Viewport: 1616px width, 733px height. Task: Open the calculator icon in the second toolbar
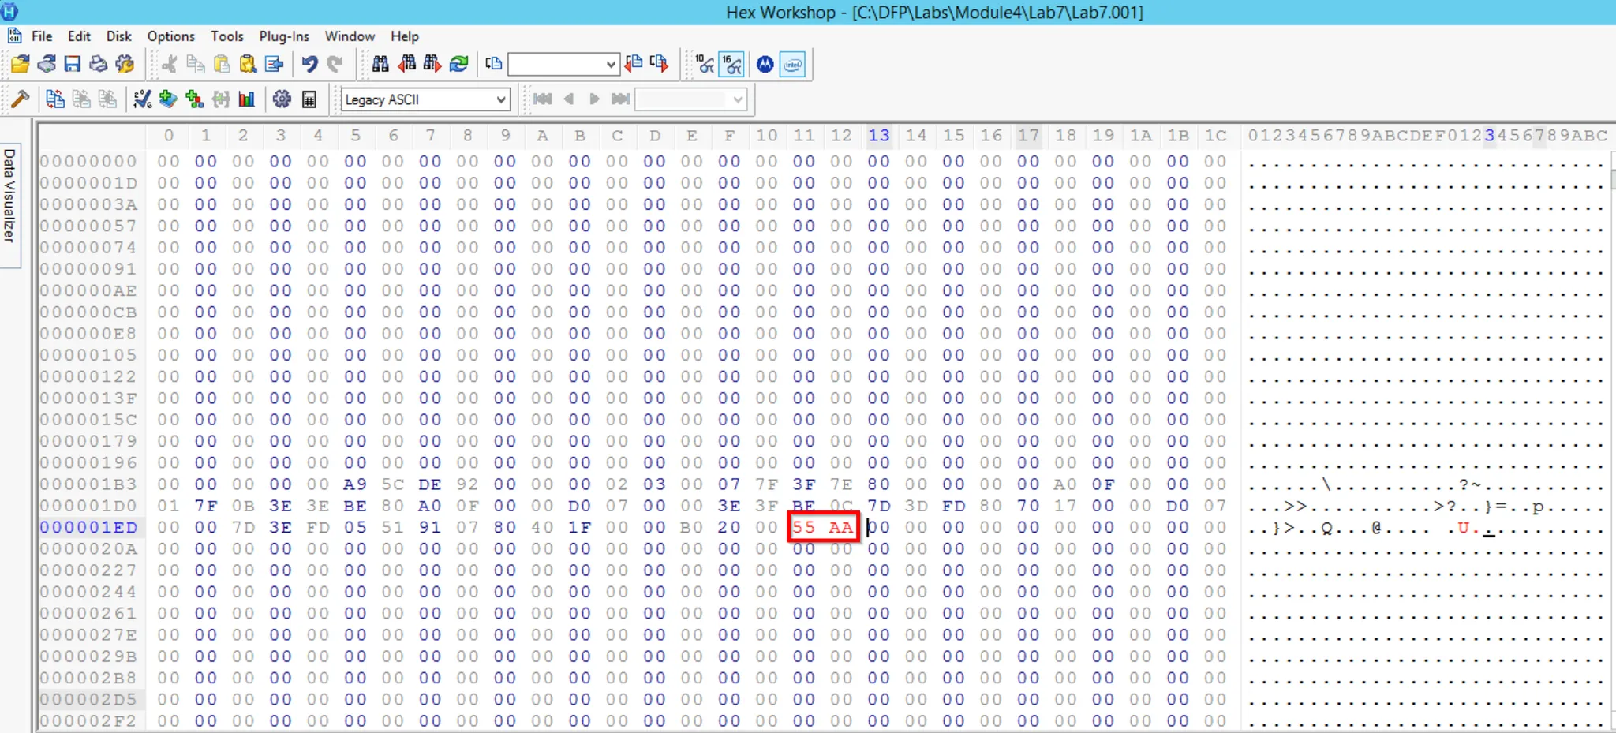309,99
